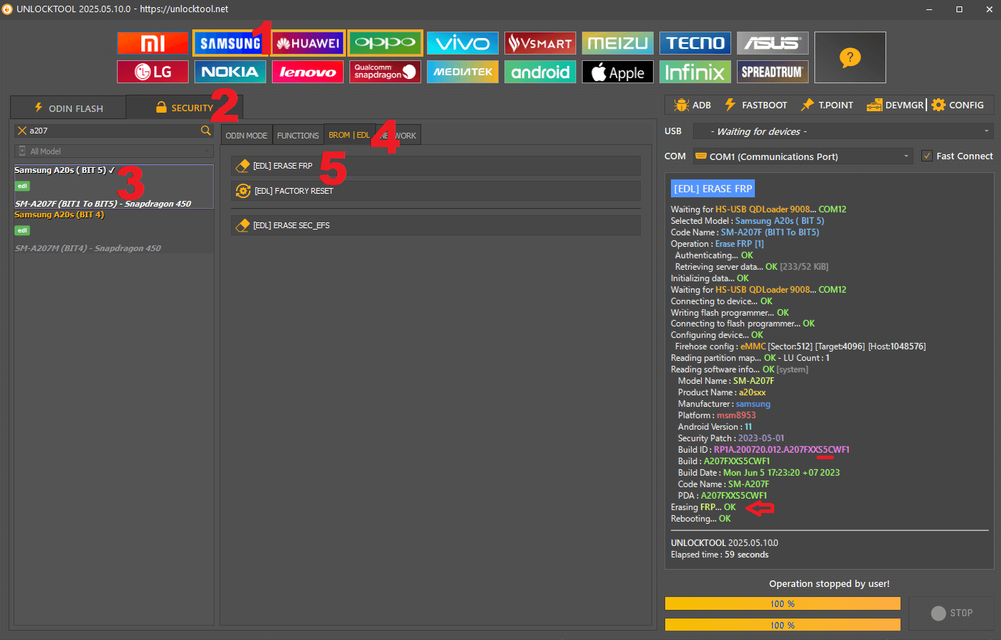Viewport: 1001px width, 640px height.
Task: Switch to the ODIN FLASH tab
Action: pos(68,108)
